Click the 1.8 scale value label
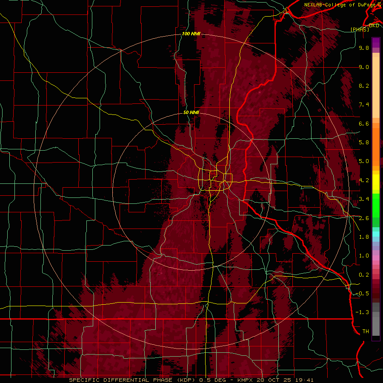 [364, 237]
